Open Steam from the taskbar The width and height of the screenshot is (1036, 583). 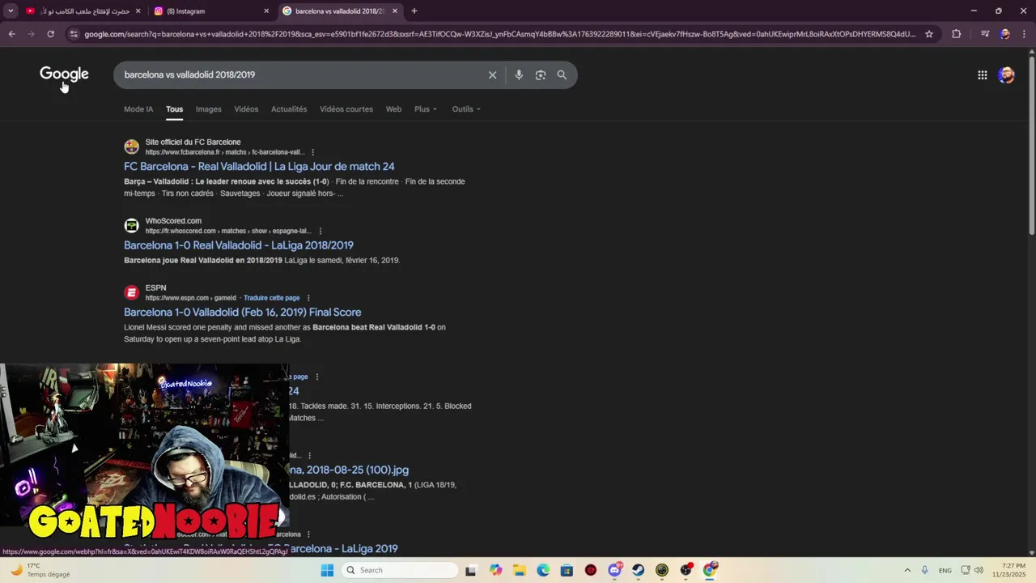point(638,570)
